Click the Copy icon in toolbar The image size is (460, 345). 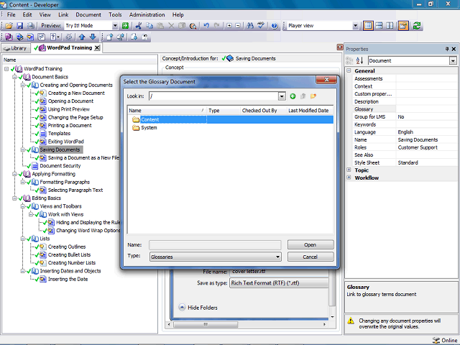[x=149, y=26]
